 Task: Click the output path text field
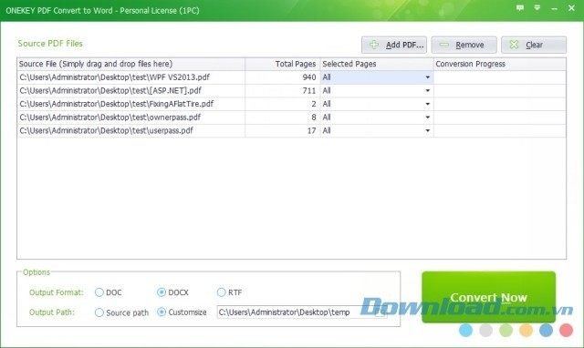point(302,312)
